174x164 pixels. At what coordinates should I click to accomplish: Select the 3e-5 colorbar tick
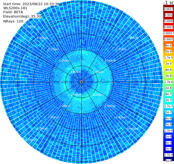tap(169, 51)
